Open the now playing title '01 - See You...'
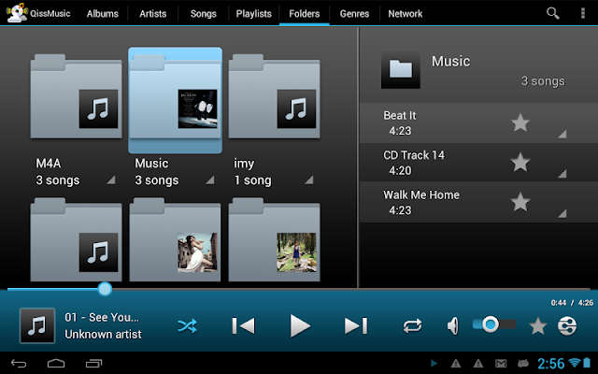 coord(102,317)
